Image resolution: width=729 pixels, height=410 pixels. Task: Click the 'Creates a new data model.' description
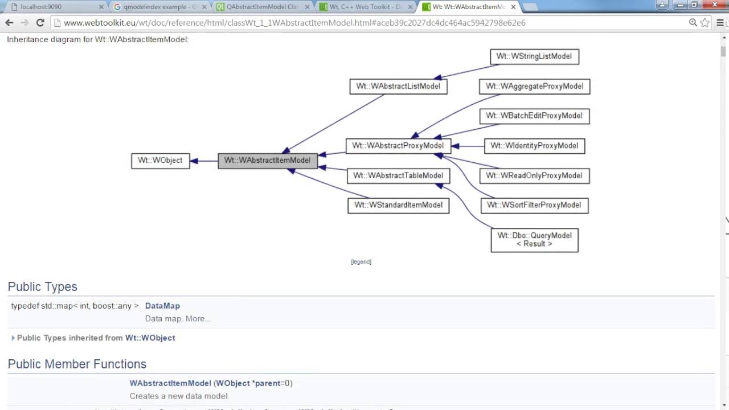coord(179,396)
